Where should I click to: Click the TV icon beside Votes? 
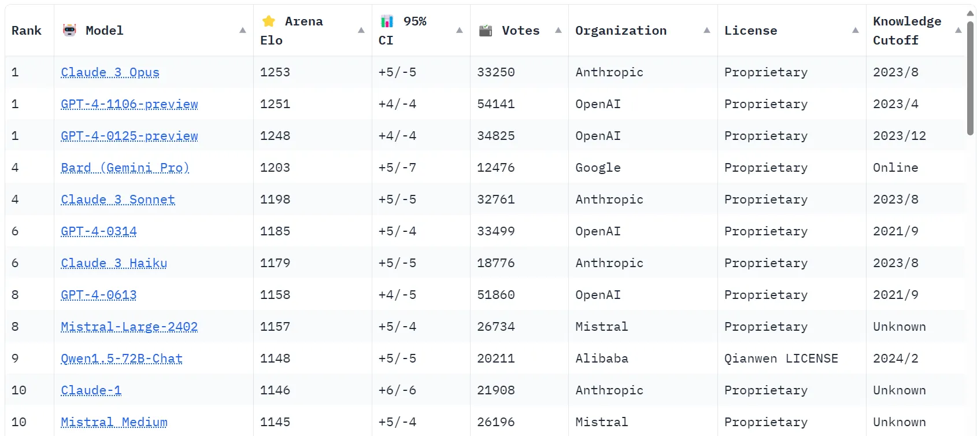tap(486, 30)
